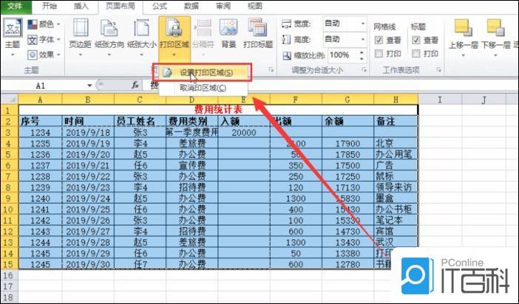Switch to the 视图 tab
This screenshot has width=519, height=304.
[255, 7]
